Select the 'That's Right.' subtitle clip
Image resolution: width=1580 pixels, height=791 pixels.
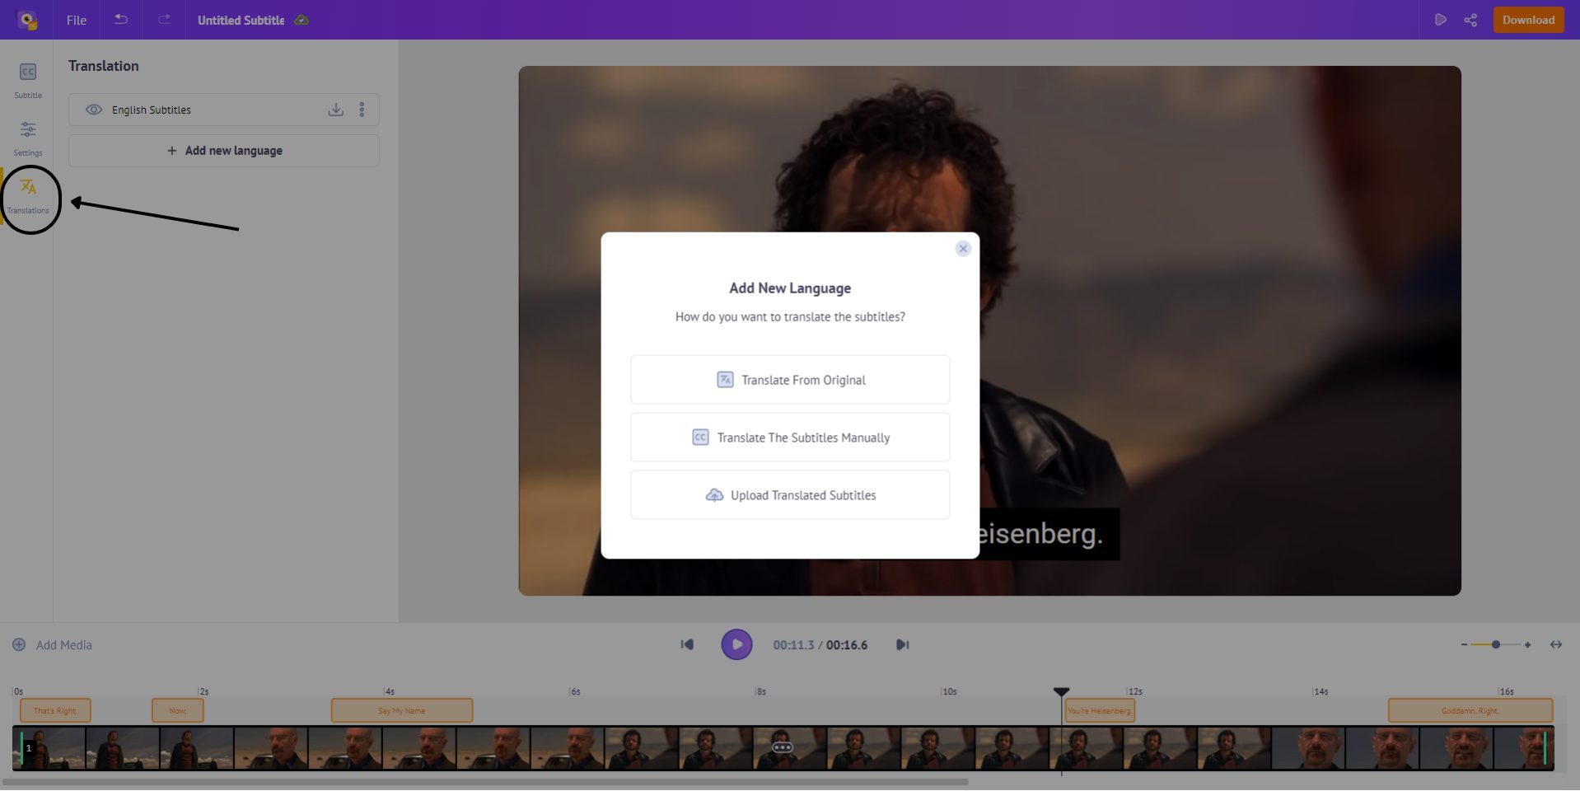point(55,710)
